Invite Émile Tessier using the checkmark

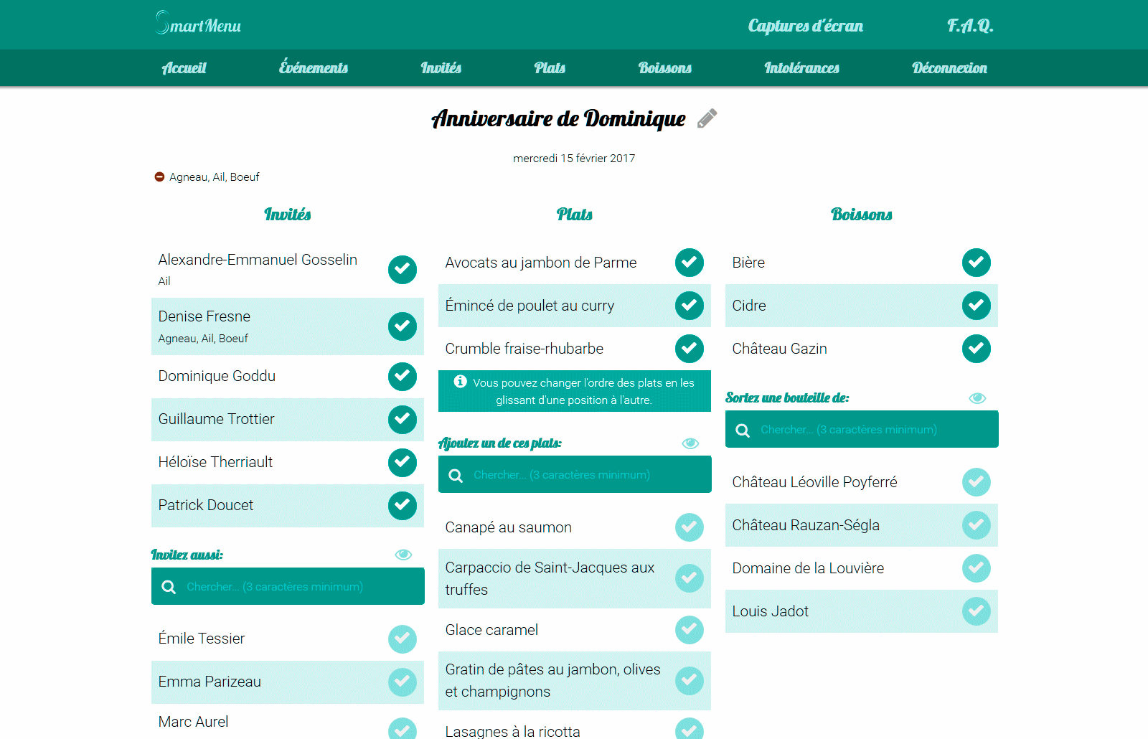pyautogui.click(x=403, y=639)
